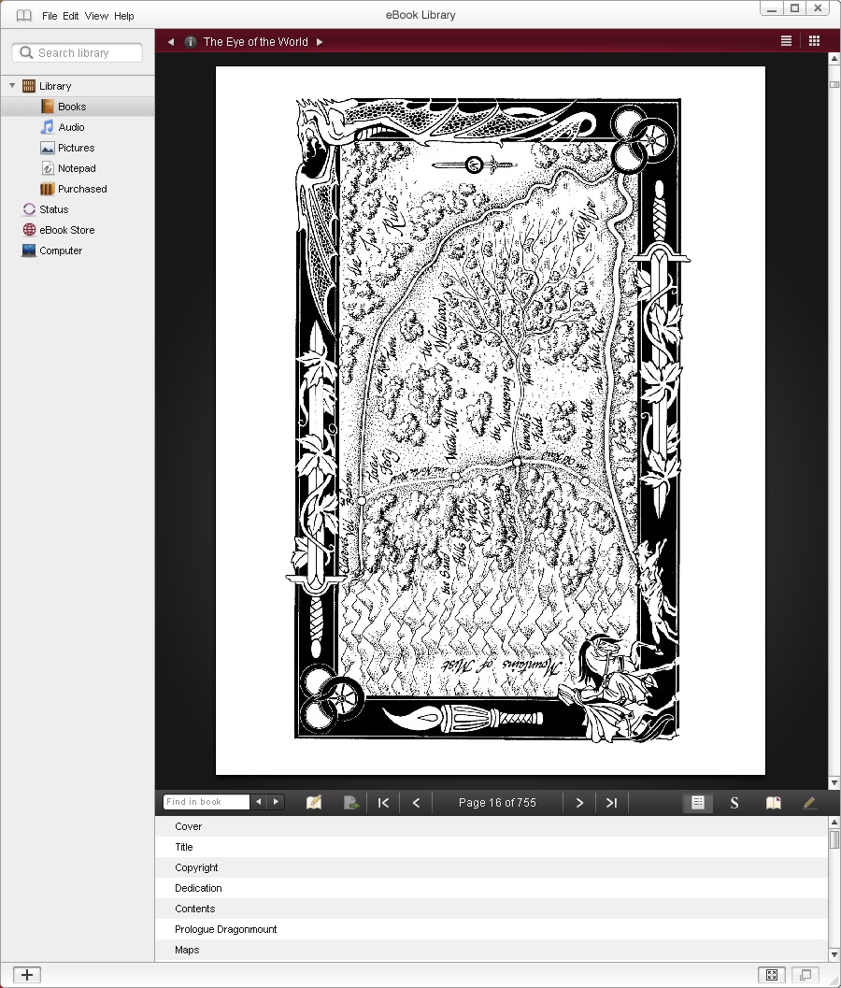Toggle two-page book view
Image resolution: width=841 pixels, height=988 pixels.
773,803
